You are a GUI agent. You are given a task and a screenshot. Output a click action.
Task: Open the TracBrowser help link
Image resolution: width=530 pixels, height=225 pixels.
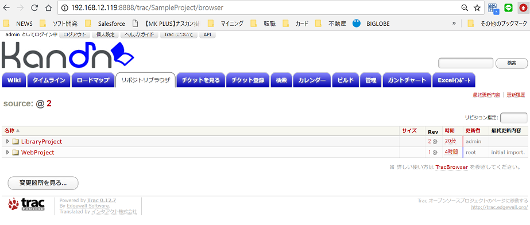(451, 167)
